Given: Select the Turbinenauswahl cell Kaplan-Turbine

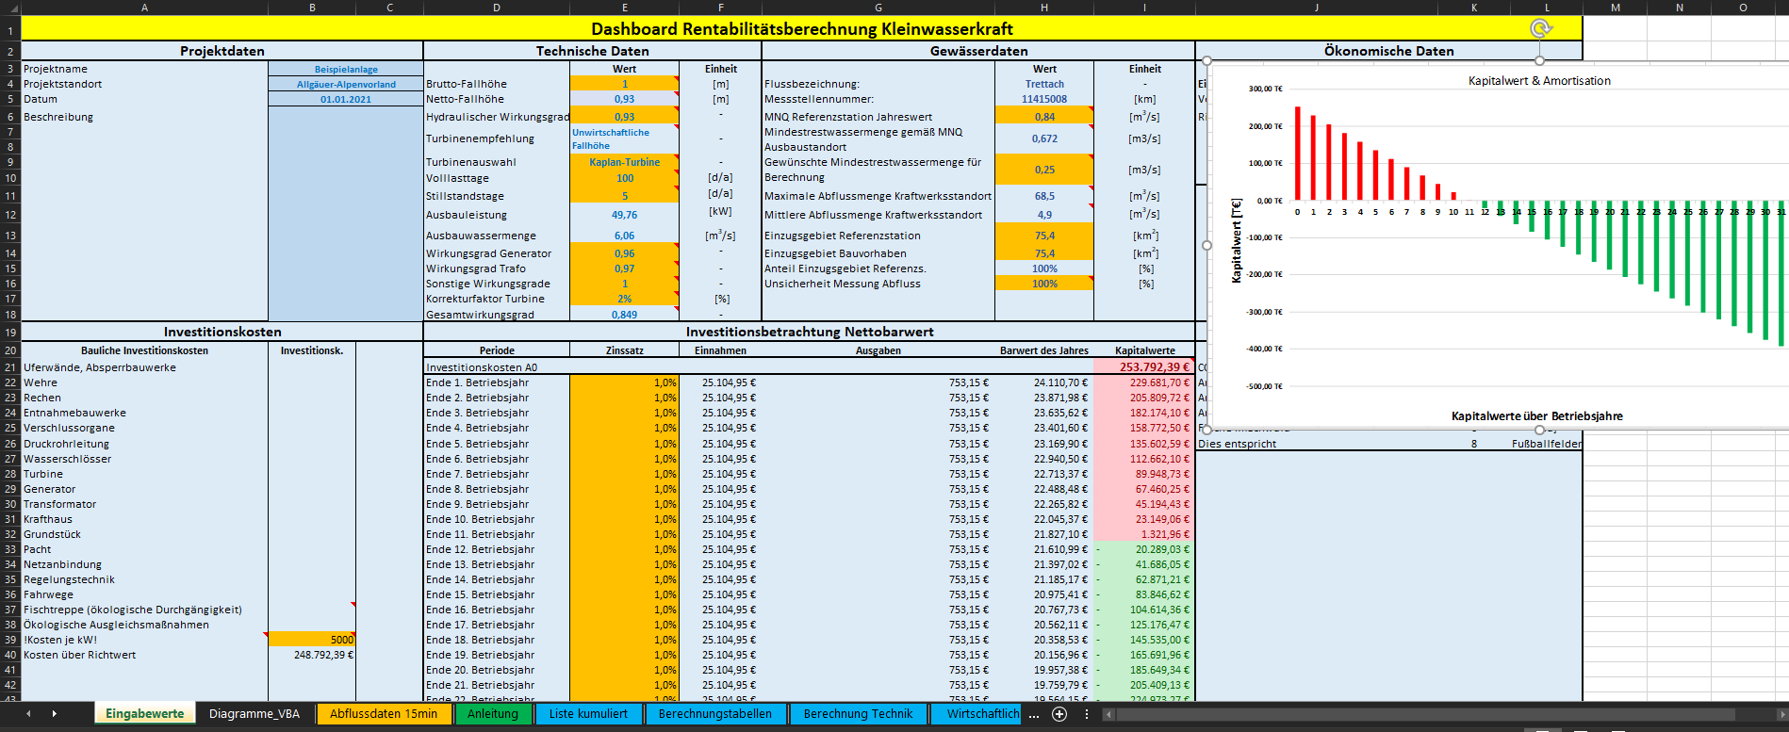Looking at the screenshot, I should pyautogui.click(x=624, y=162).
